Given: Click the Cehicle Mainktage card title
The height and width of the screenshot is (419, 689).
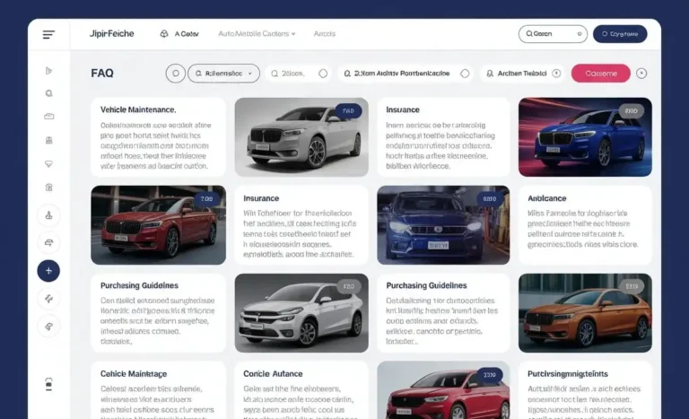Looking at the screenshot, I should click(134, 374).
